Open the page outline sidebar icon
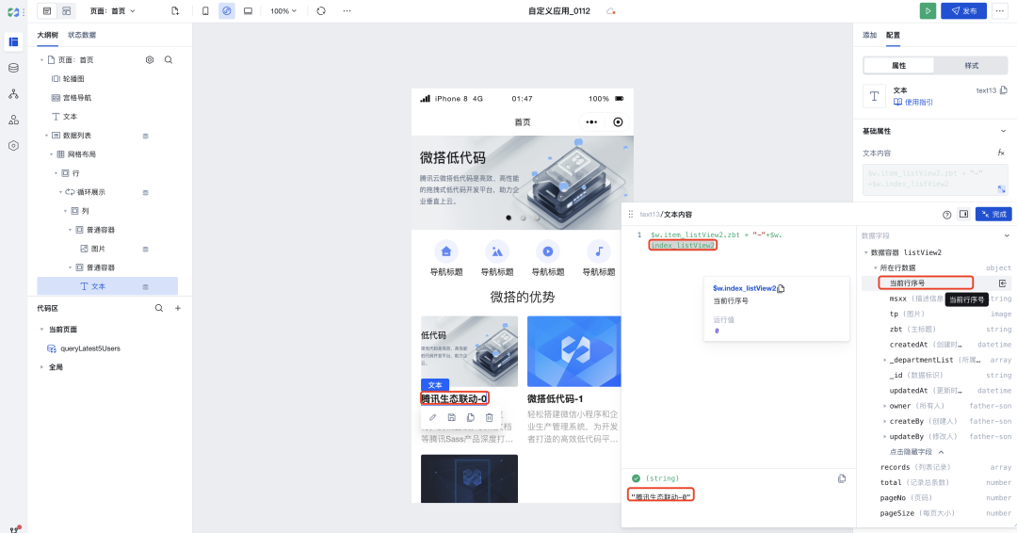 [13, 42]
